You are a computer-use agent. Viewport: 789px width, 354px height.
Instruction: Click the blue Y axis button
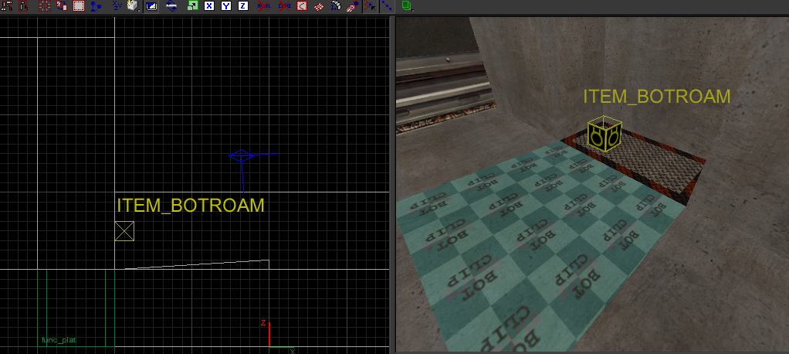click(x=226, y=6)
